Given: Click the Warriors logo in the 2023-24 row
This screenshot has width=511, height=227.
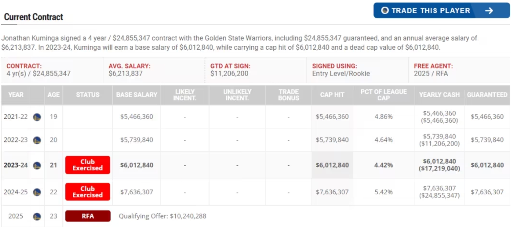Looking at the screenshot, I should (37, 165).
